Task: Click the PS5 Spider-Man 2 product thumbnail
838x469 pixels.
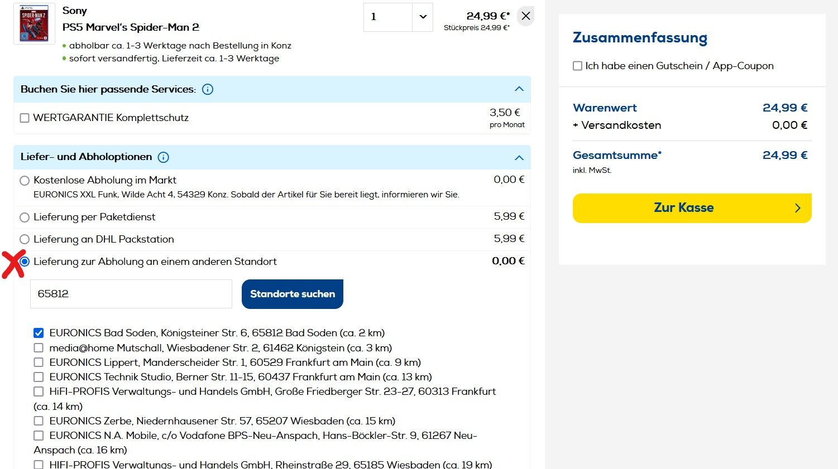Action: tap(34, 23)
